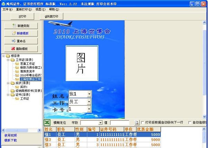Click the Excel import icon
Image resolution: width=208 pixels, height=148 pixels.
47,122
